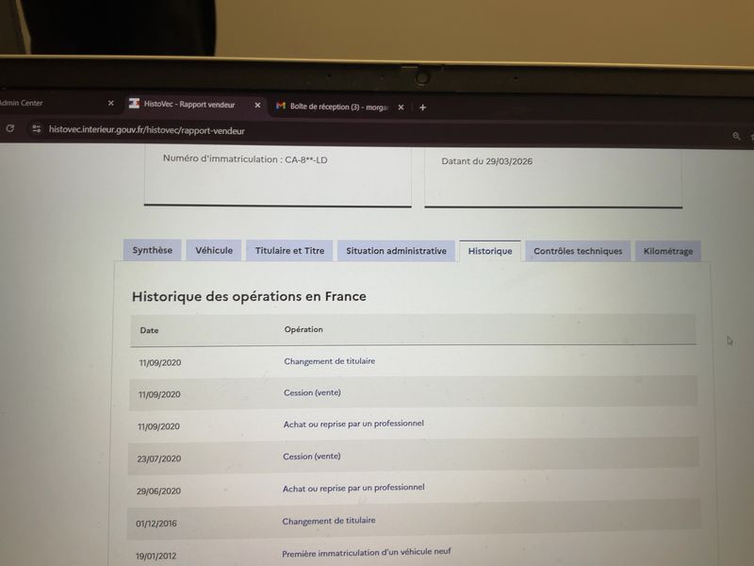Click Numéro d'immatriculation CA-8**-LD text

[x=245, y=159]
